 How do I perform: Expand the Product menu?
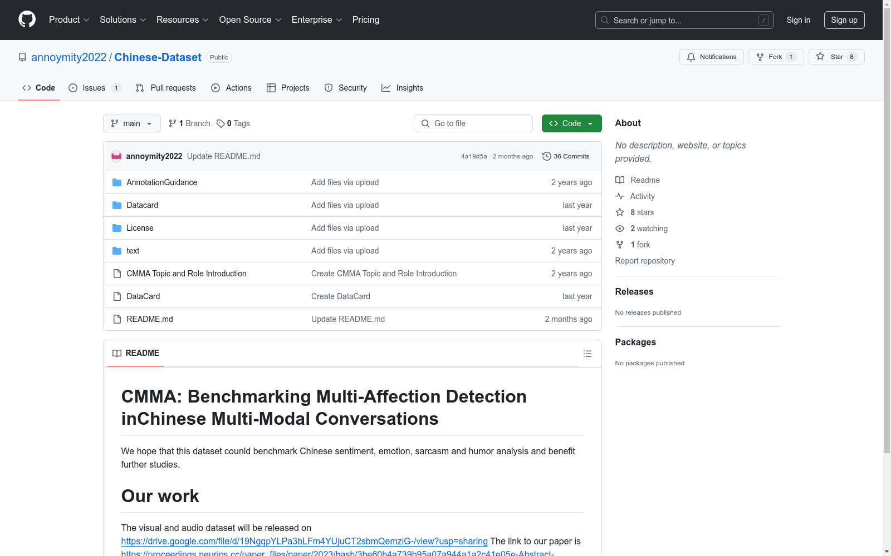(x=69, y=20)
